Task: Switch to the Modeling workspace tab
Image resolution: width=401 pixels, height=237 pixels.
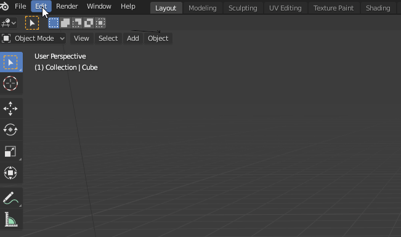Action: click(203, 8)
